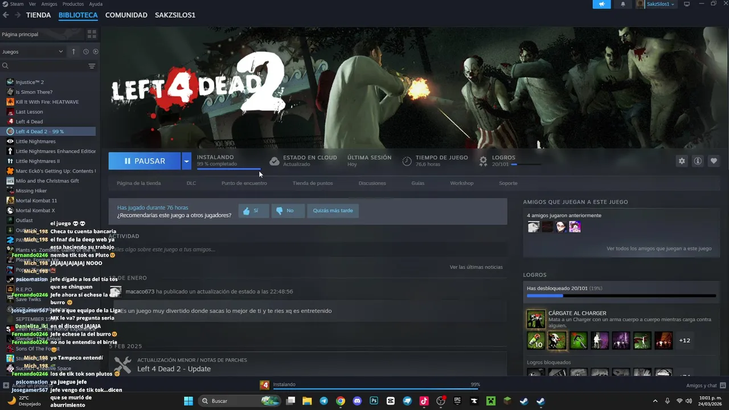Open the notifications bell
Screen dimensions: 729x410
(622, 4)
